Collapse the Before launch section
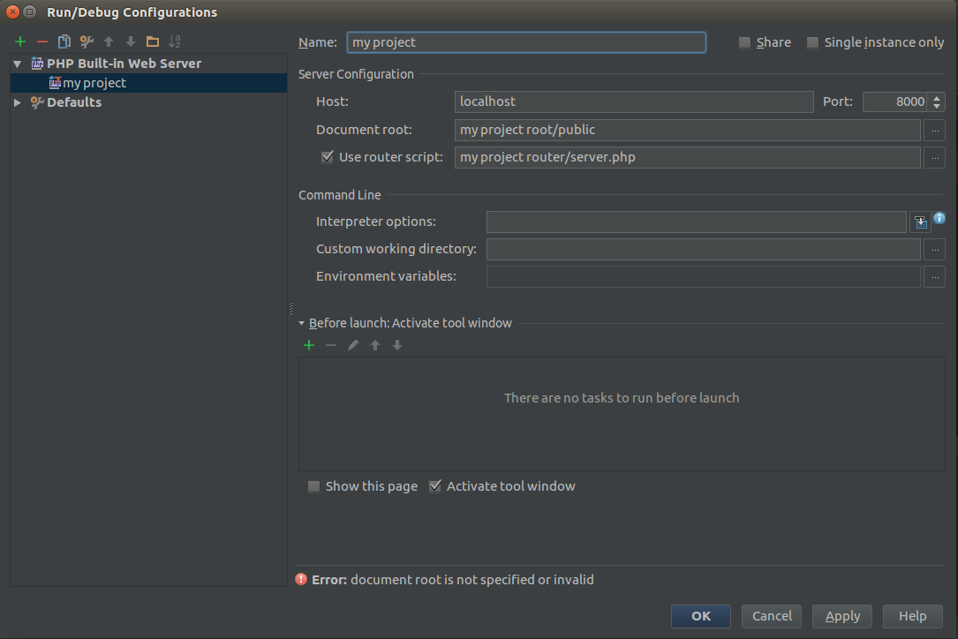This screenshot has width=958, height=639. point(302,323)
